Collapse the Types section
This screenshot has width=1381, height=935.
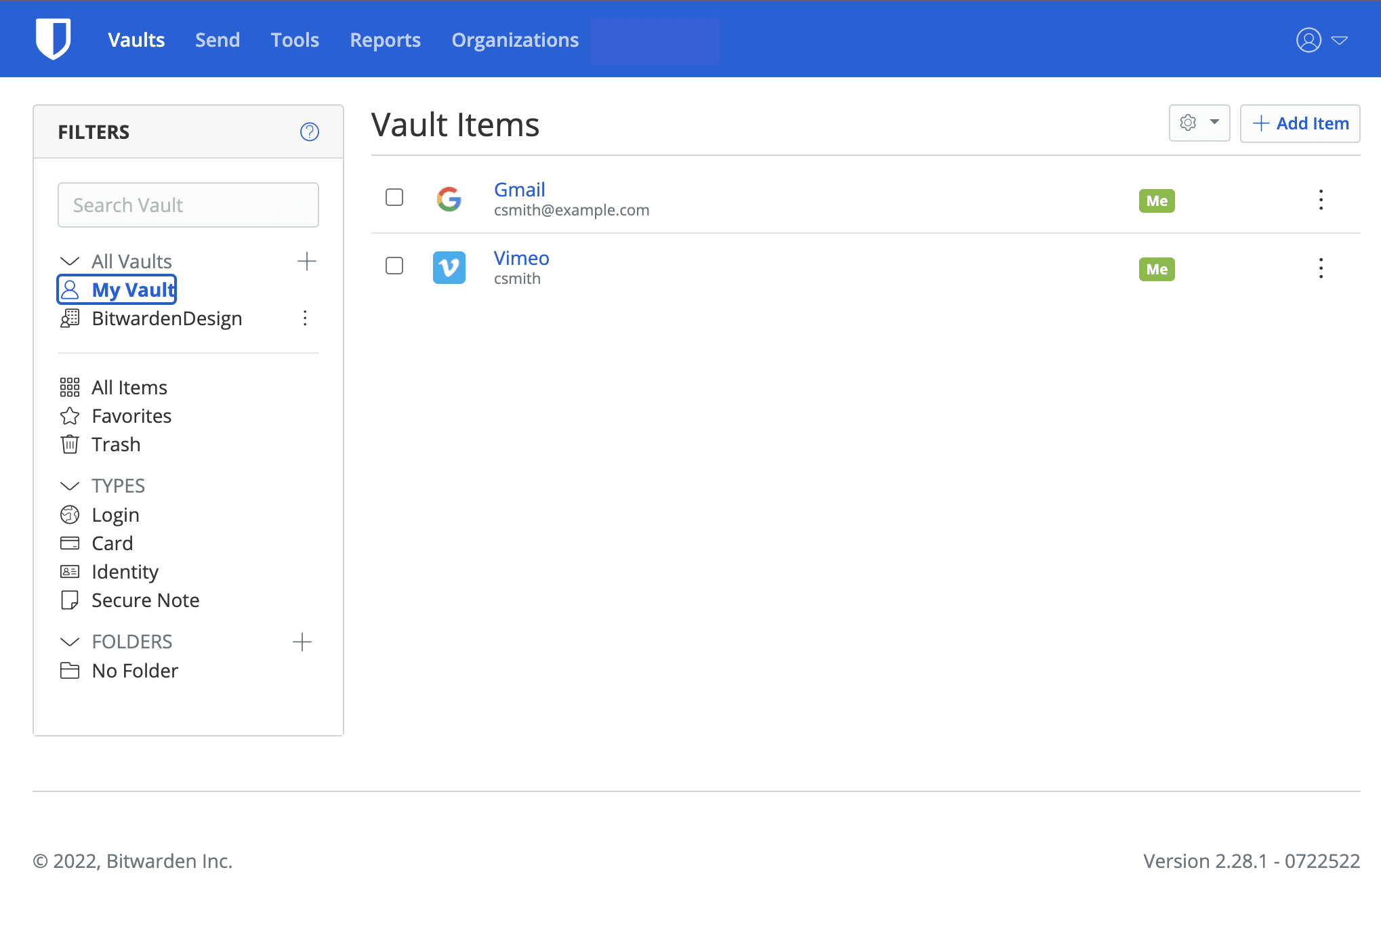point(70,484)
